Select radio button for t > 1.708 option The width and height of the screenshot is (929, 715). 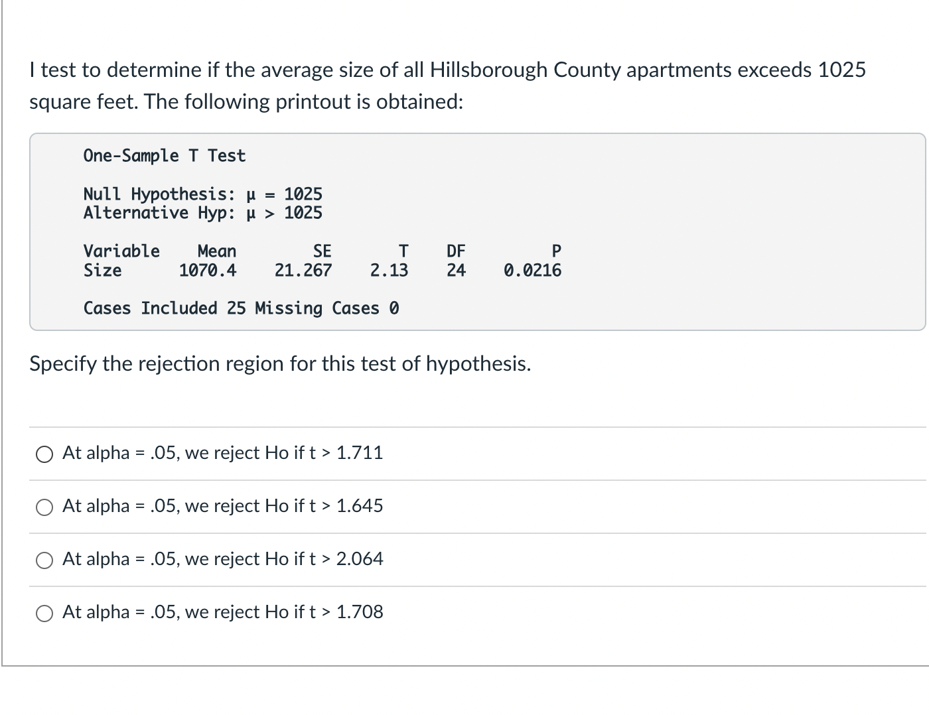click(x=44, y=614)
